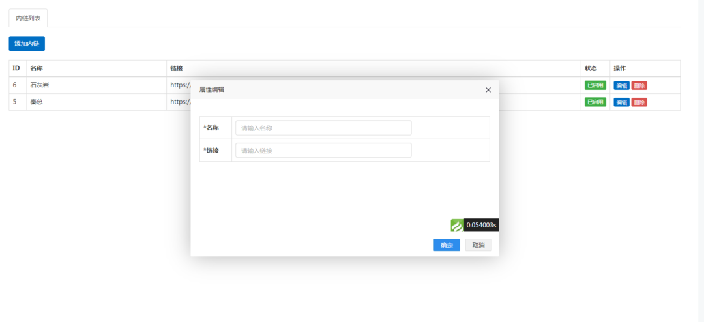Click the 石灰岩 name cell
Screen dimensions: 704x322
(39, 85)
